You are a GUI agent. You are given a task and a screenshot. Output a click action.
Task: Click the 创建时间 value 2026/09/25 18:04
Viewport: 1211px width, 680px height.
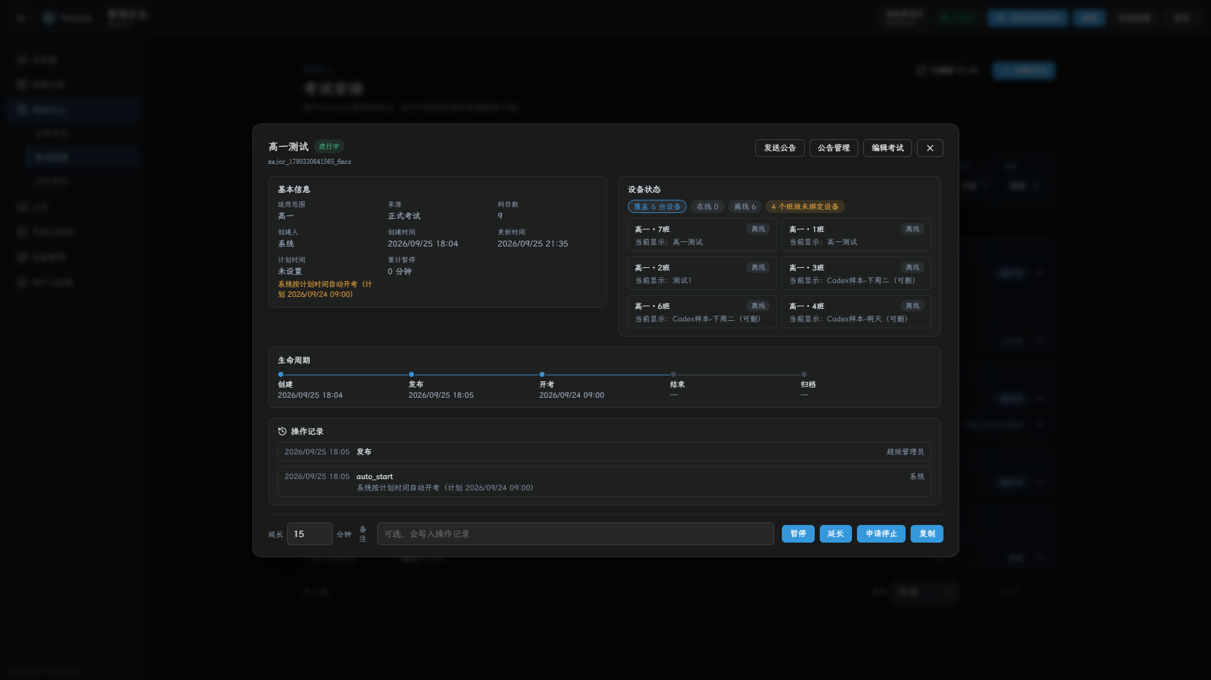(423, 244)
